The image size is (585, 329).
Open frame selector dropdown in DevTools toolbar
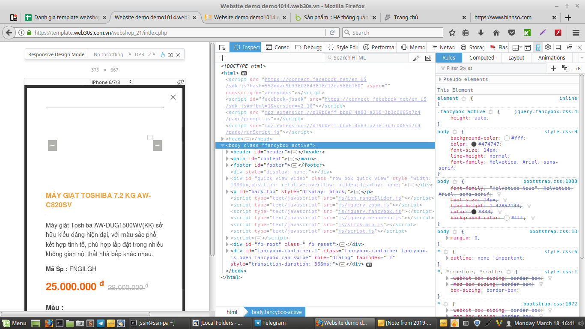click(x=517, y=47)
